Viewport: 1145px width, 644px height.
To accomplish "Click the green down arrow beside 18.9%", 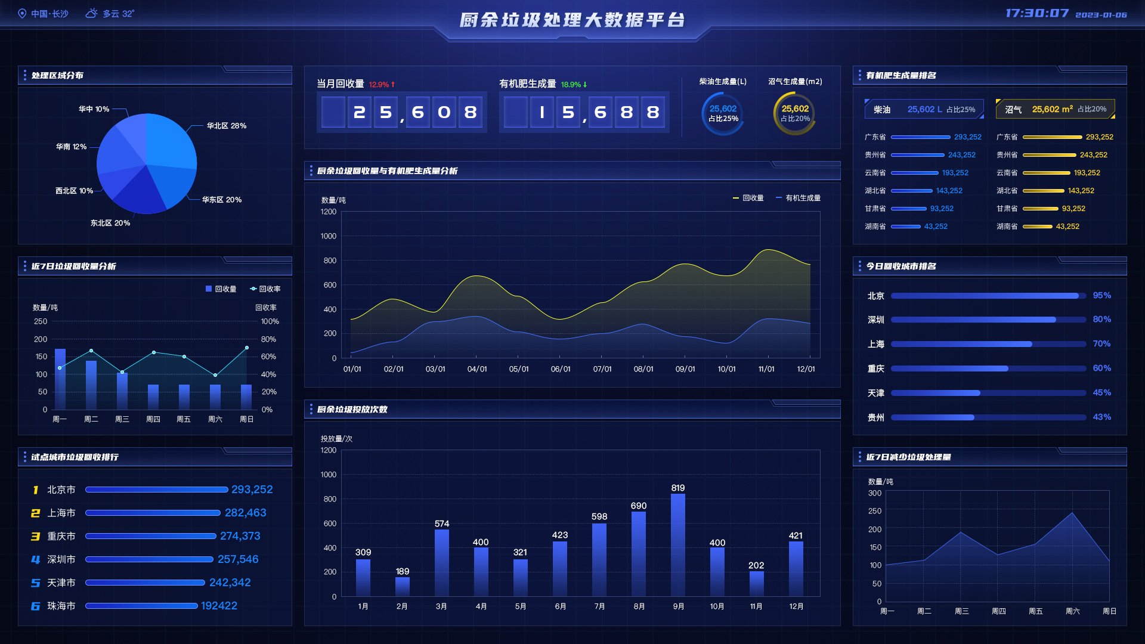I will pyautogui.click(x=585, y=85).
